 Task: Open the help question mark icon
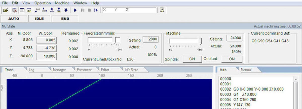tap(162, 10)
